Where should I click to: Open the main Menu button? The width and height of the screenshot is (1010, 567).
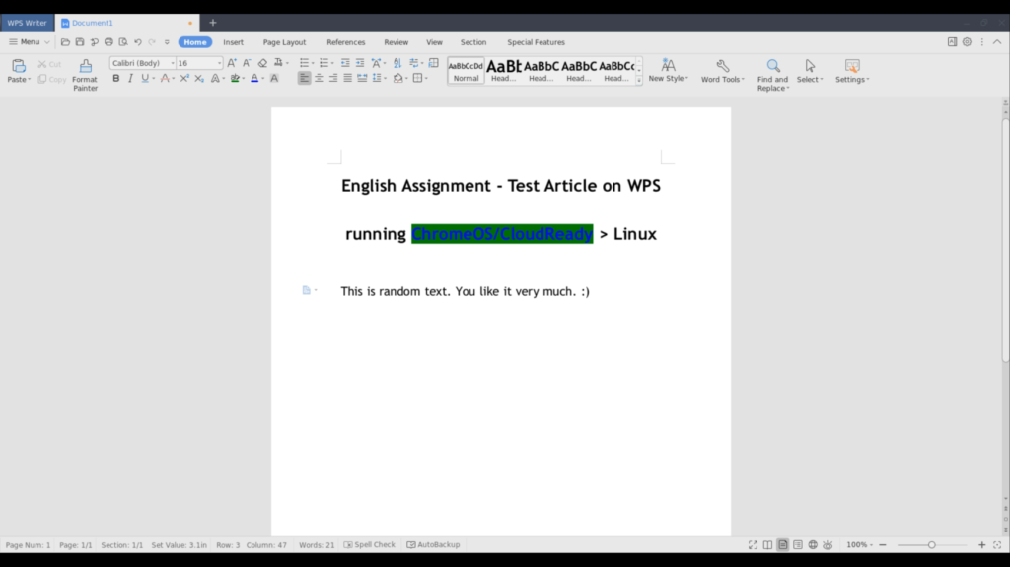29,42
